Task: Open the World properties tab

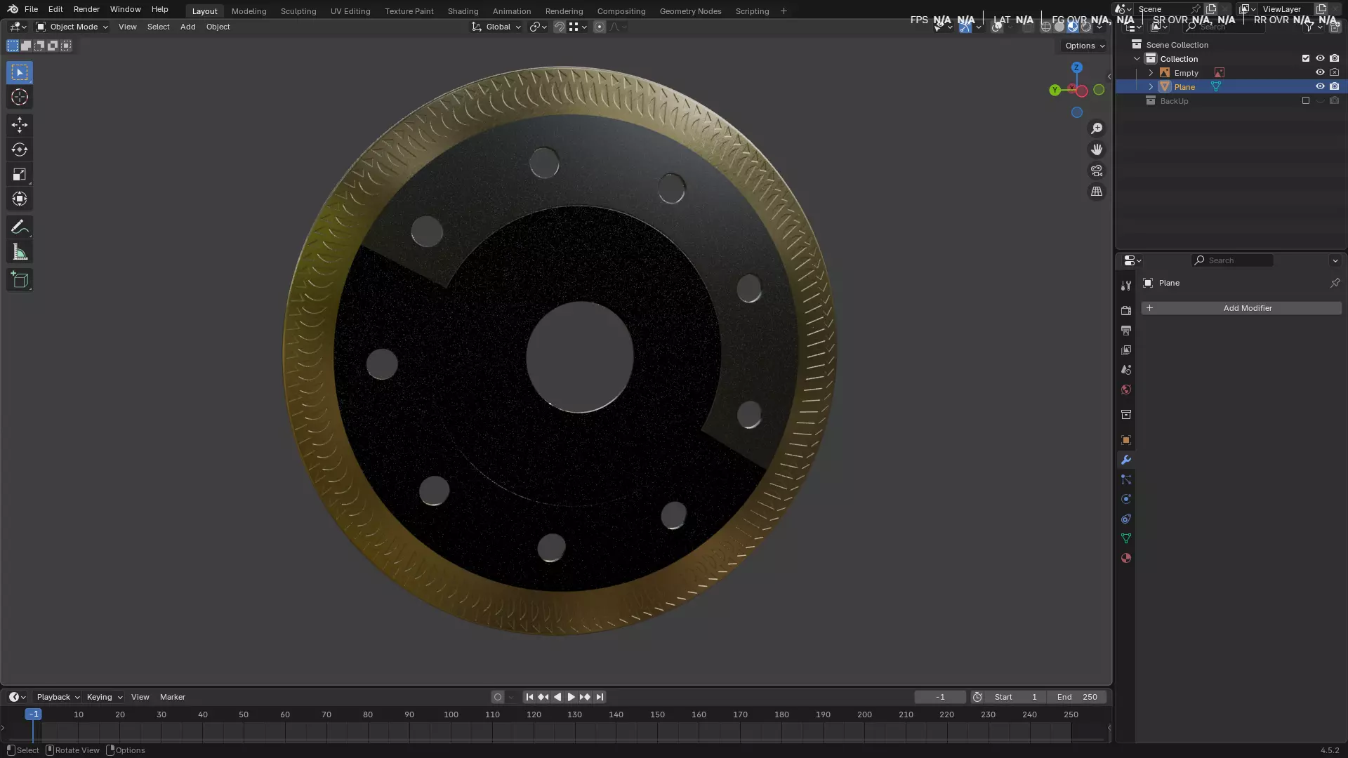Action: click(1126, 390)
